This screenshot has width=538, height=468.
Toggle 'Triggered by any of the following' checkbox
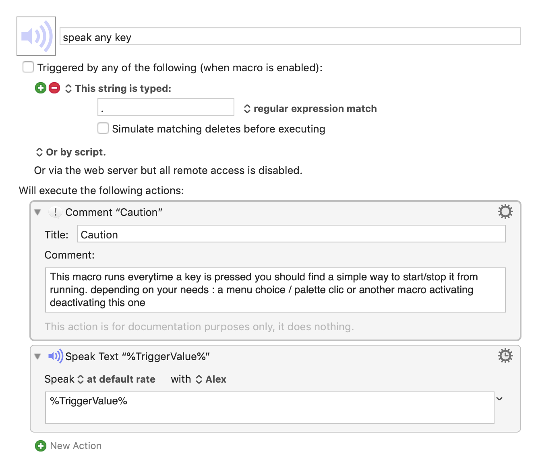pyautogui.click(x=28, y=67)
